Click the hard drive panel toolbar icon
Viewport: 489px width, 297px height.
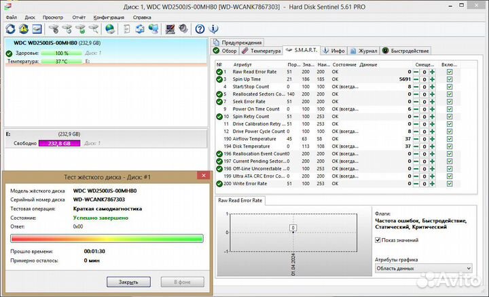coord(37,29)
